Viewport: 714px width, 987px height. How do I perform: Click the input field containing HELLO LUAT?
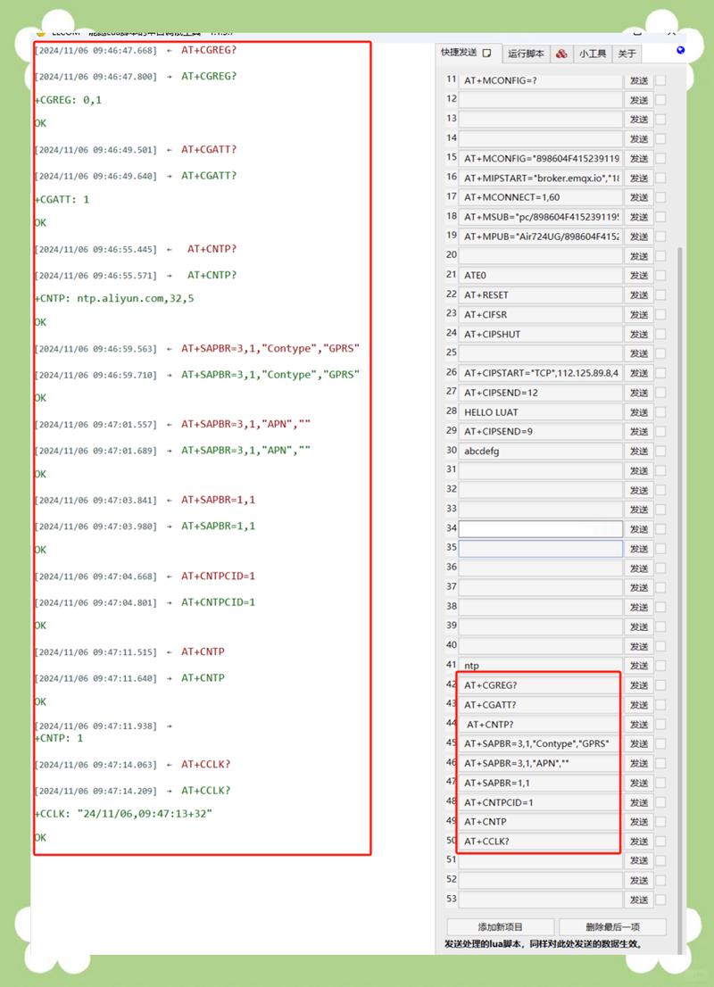tap(541, 411)
